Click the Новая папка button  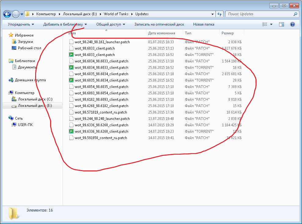coord(204,24)
